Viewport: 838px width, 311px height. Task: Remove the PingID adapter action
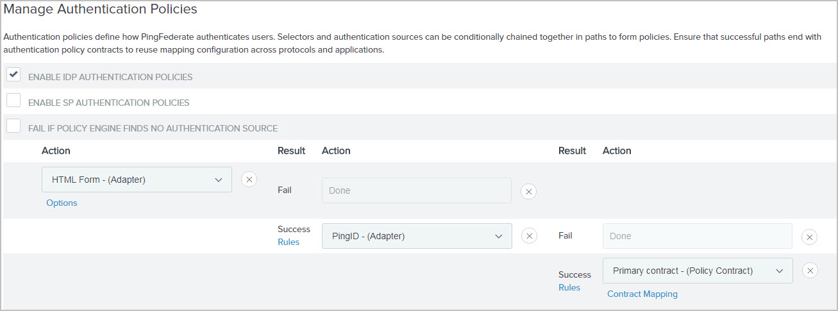pos(529,236)
